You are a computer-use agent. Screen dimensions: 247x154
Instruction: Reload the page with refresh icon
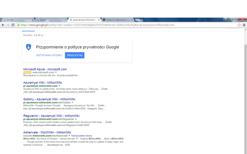click(13, 25)
